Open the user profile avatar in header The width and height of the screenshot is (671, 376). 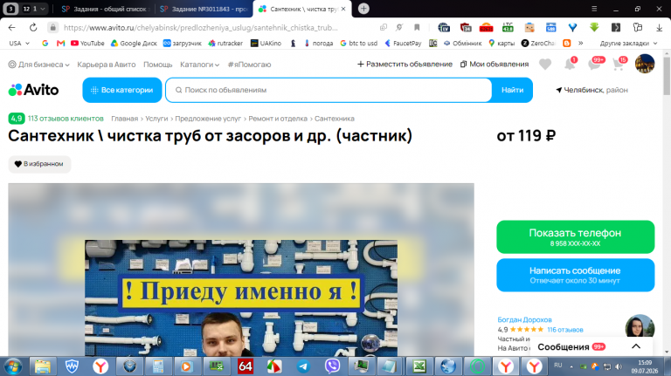pyautogui.click(x=645, y=64)
